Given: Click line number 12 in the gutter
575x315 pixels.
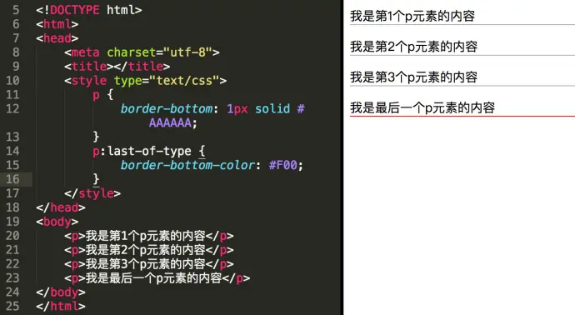Looking at the screenshot, I should [x=12, y=109].
